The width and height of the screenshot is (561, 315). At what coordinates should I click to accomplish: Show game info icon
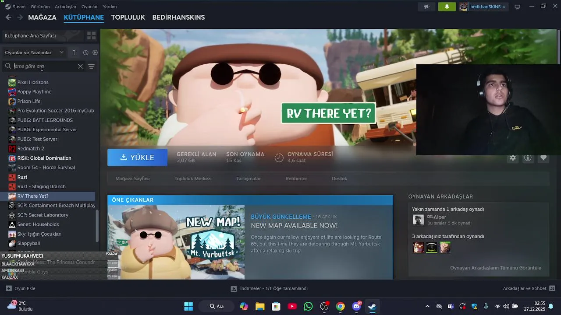tap(528, 158)
